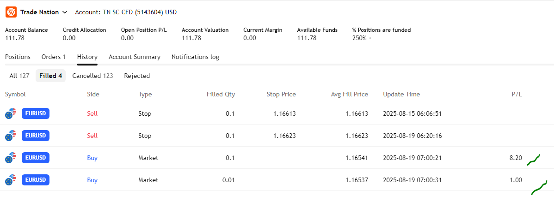Open the Positions tab
Screen dimensions: 554x214
(18, 57)
